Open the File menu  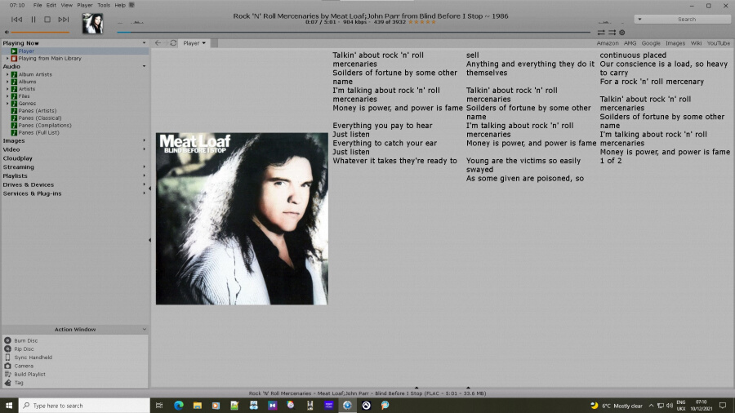(38, 5)
